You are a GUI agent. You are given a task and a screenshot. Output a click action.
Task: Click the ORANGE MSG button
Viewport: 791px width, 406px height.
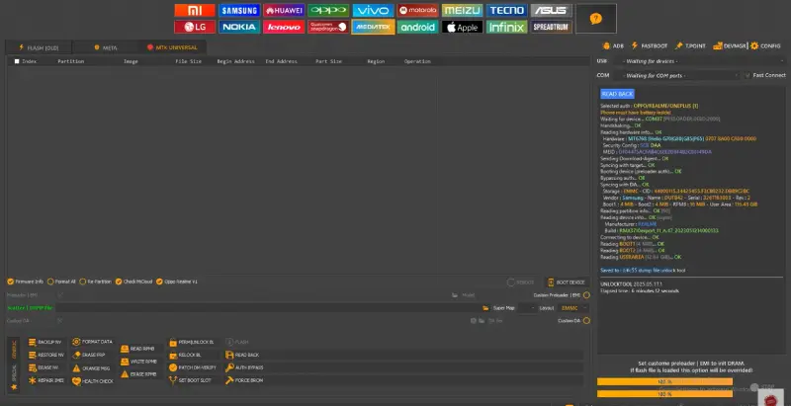point(91,368)
